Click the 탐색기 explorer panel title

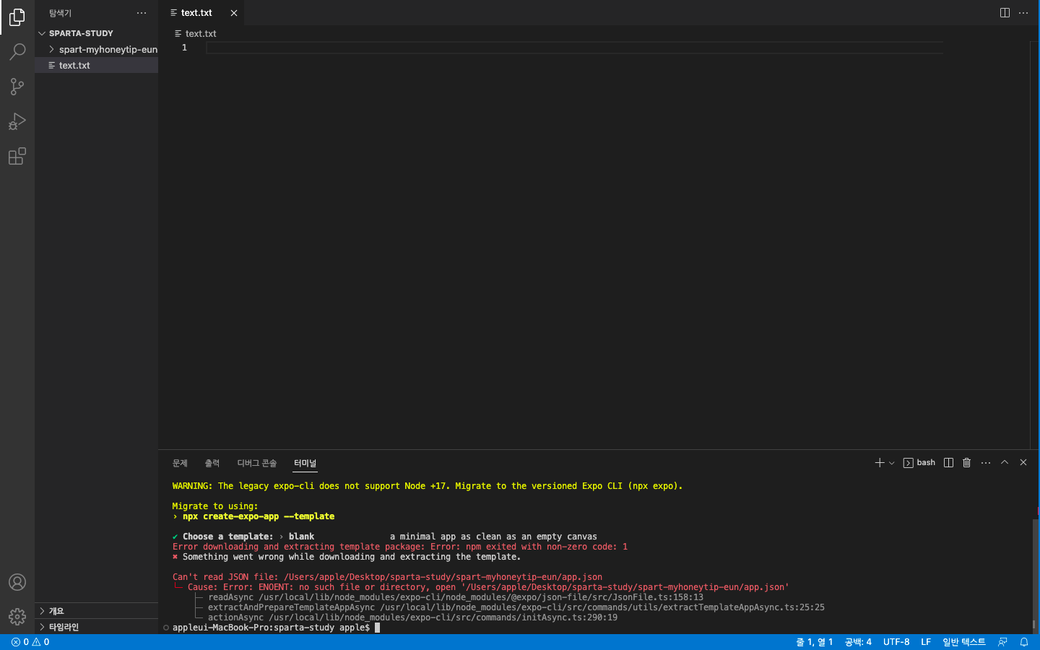(61, 13)
